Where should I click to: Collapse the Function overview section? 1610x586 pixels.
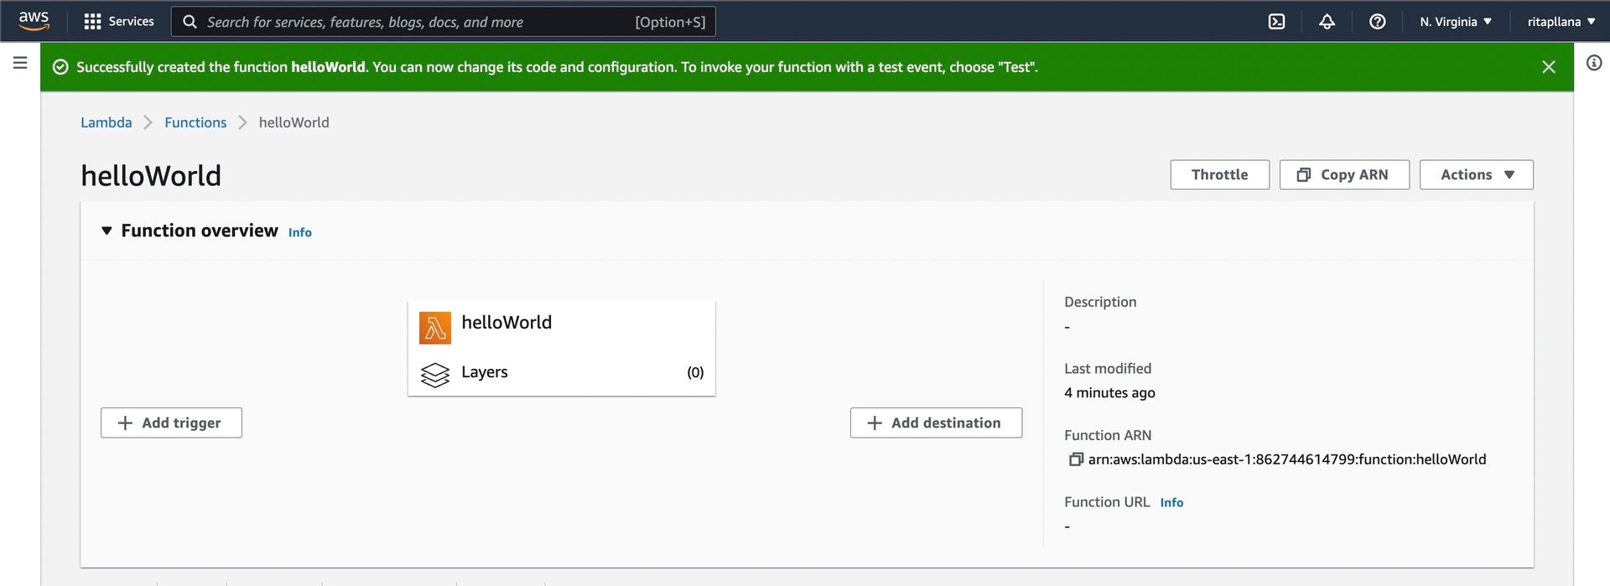tap(106, 231)
